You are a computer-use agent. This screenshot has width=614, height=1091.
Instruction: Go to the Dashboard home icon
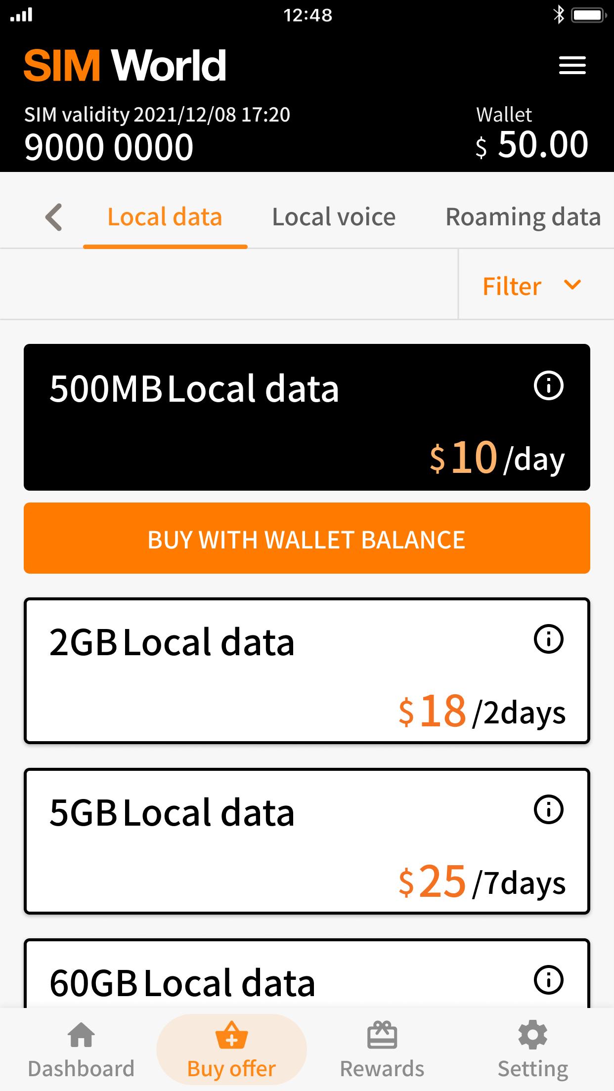point(81,1035)
